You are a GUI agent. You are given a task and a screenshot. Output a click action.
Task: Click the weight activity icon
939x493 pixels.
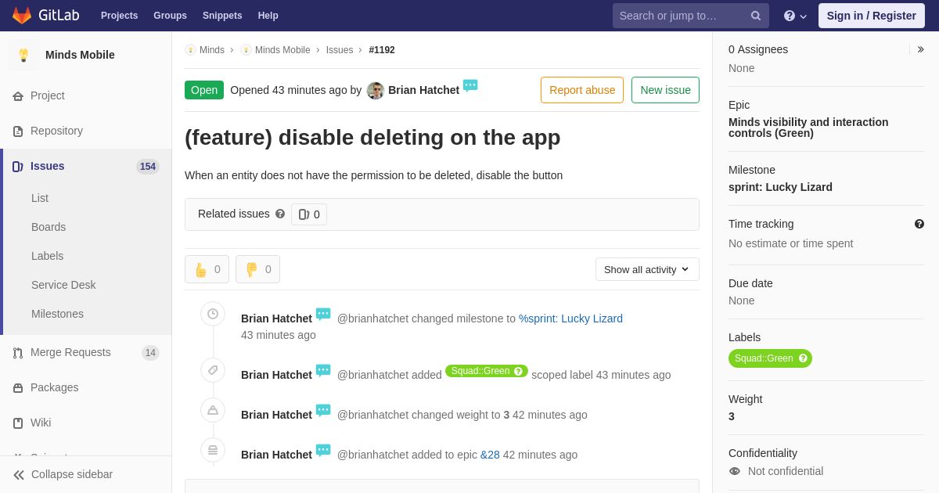[x=213, y=410]
